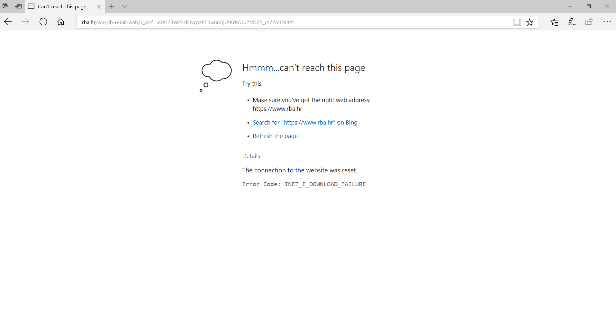Close the "Can't reach this page" tab
The height and width of the screenshot is (330, 616).
99,6
